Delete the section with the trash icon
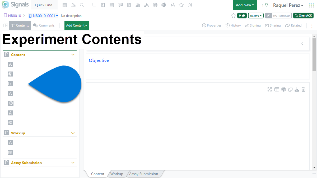This screenshot has height=178, width=317. 304,89
